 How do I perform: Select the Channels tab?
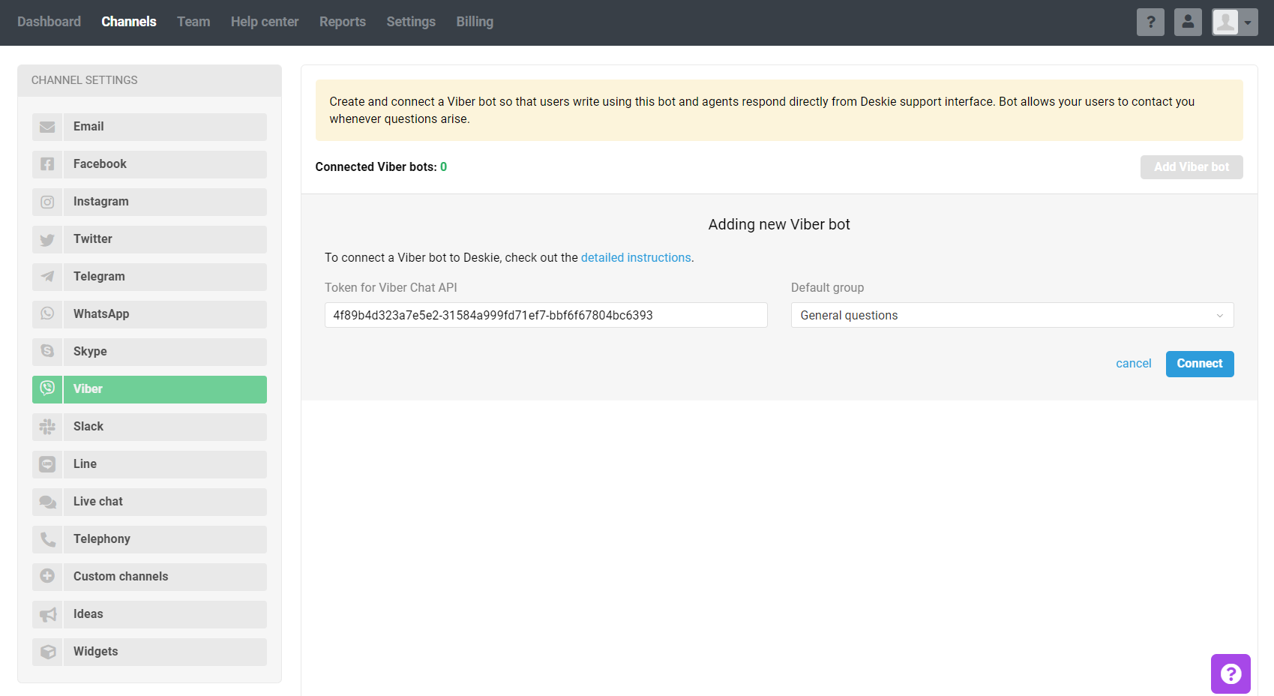click(129, 22)
